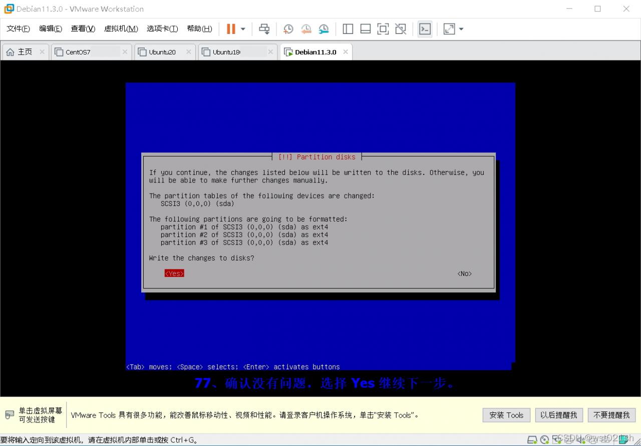The height and width of the screenshot is (446, 641).
Task: Open the 虚拟机 menu
Action: [121, 28]
